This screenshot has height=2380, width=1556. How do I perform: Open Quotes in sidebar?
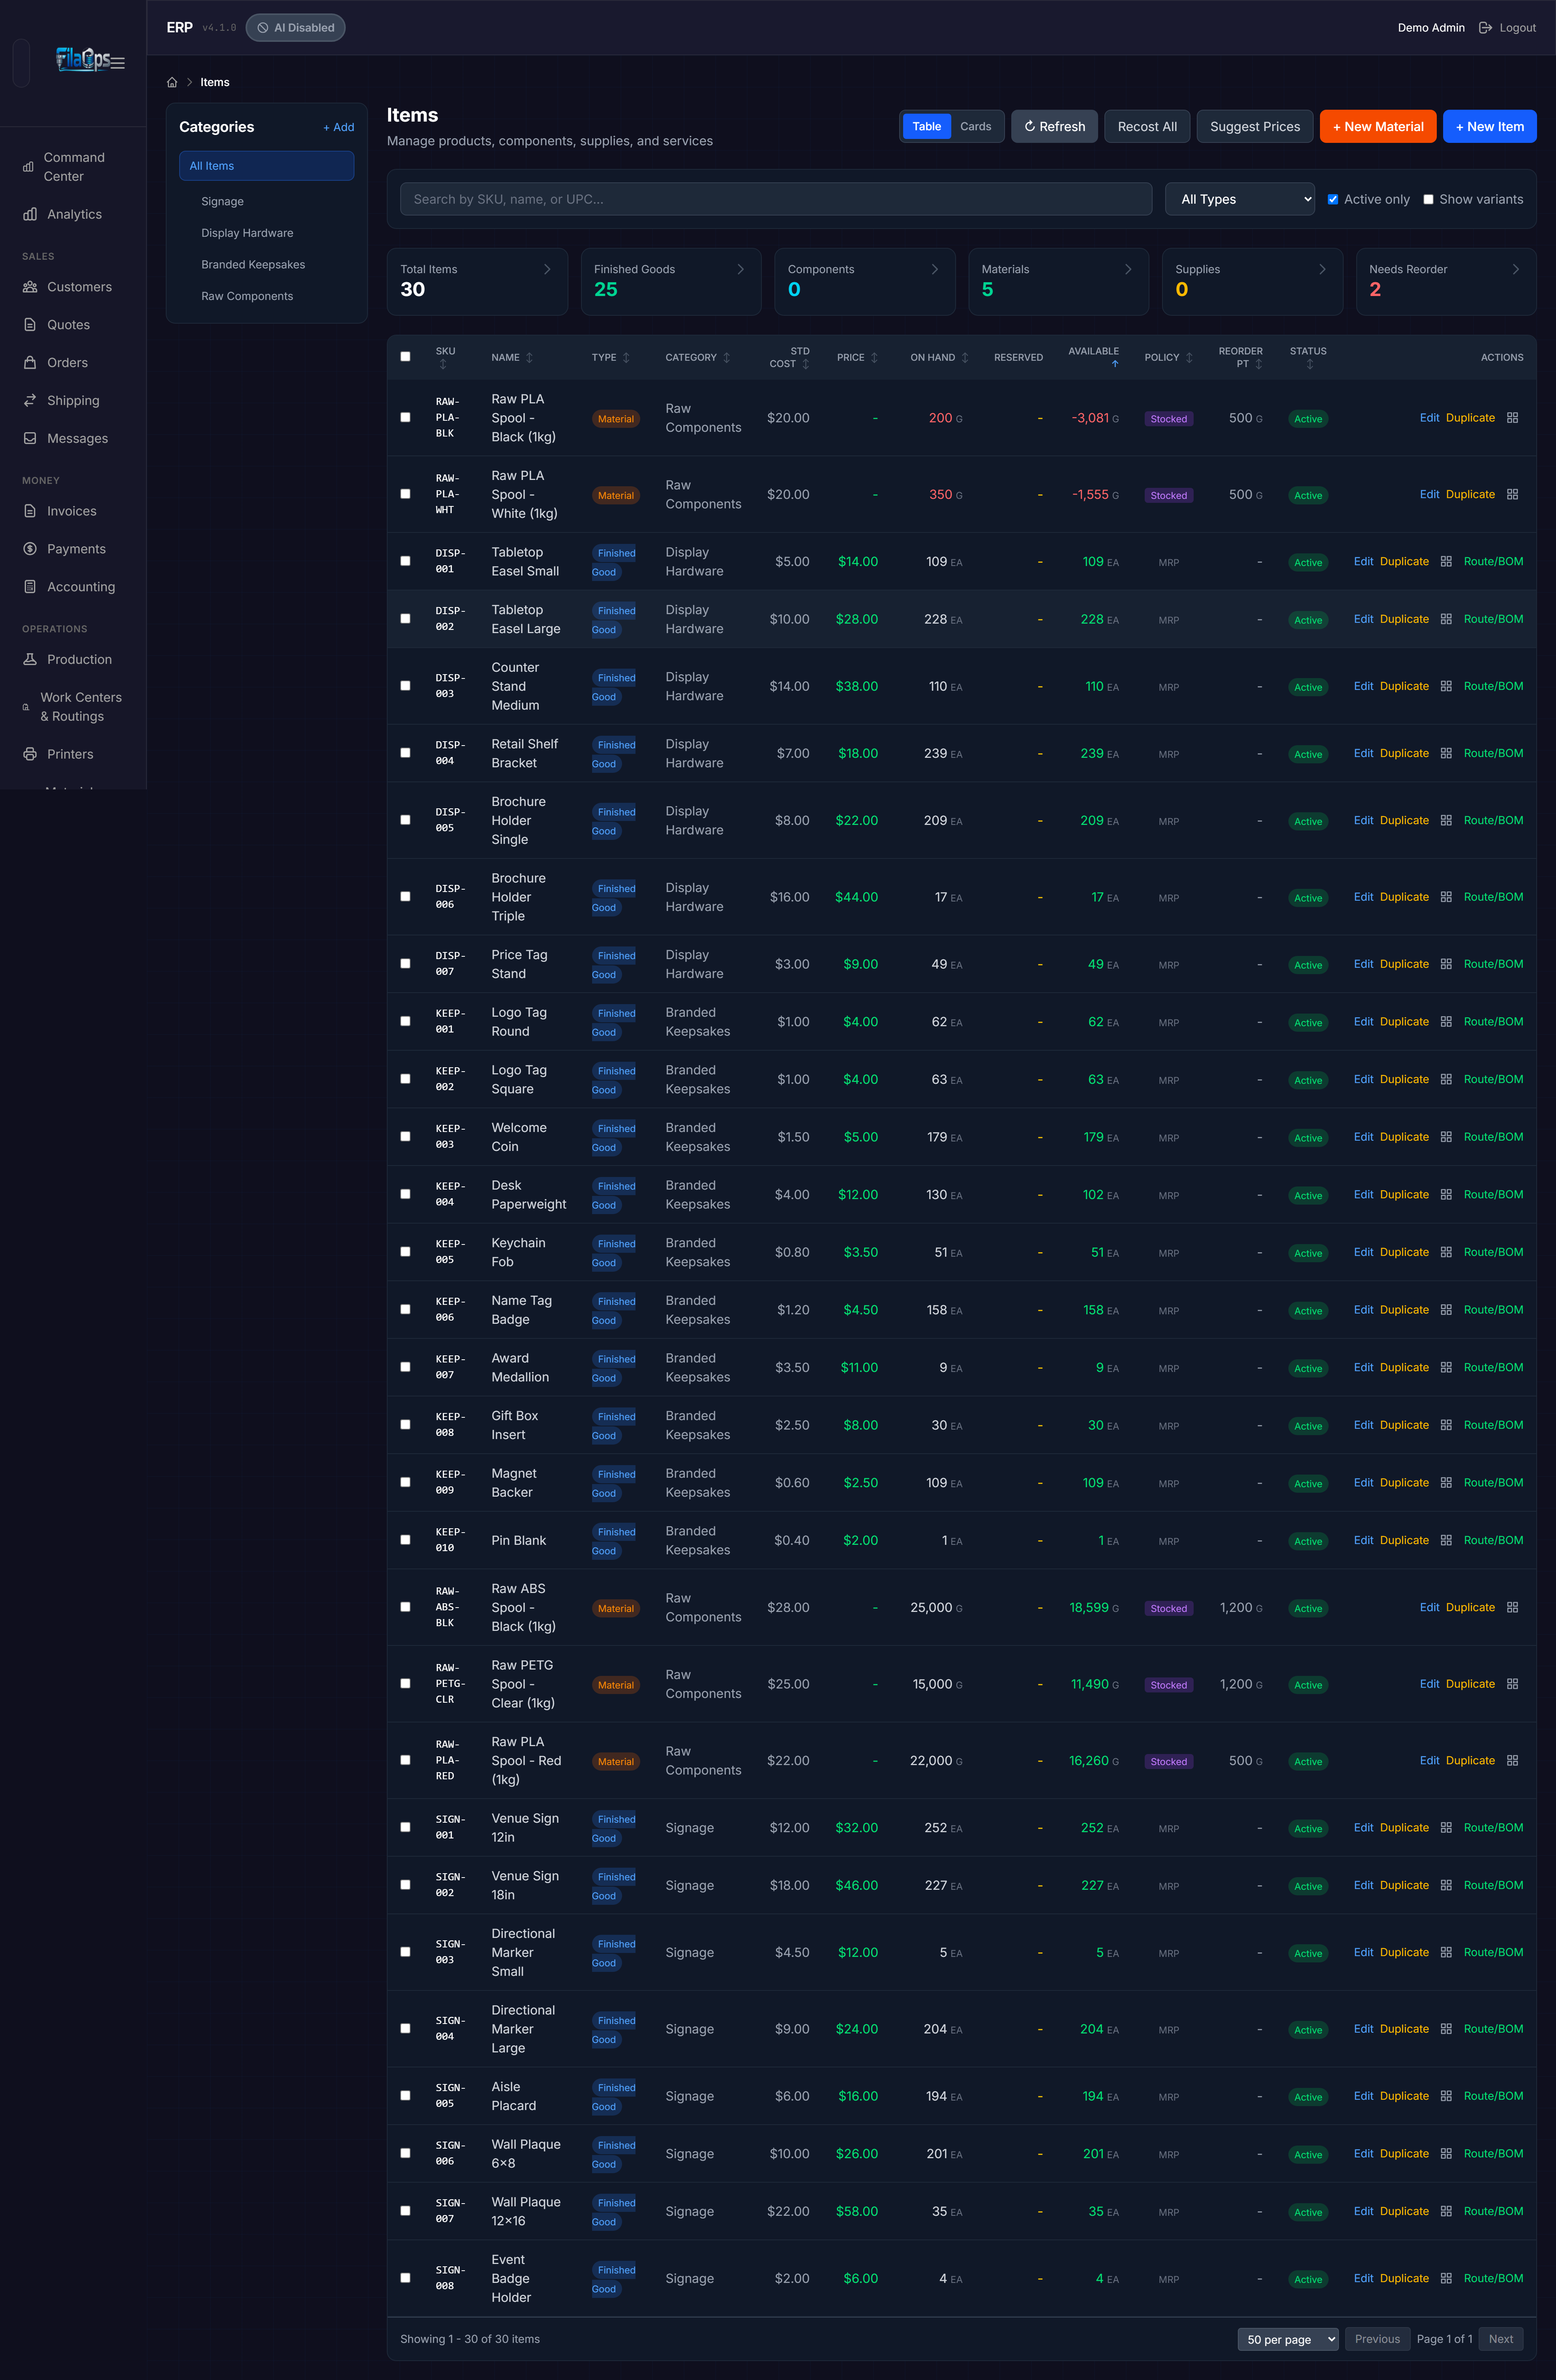click(73, 325)
